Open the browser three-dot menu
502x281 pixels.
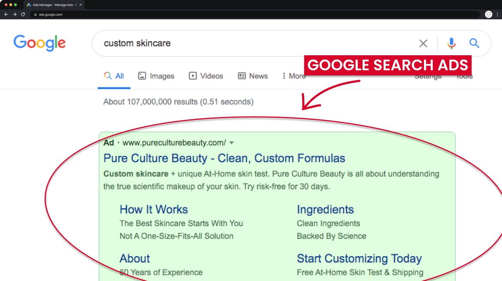point(497,14)
